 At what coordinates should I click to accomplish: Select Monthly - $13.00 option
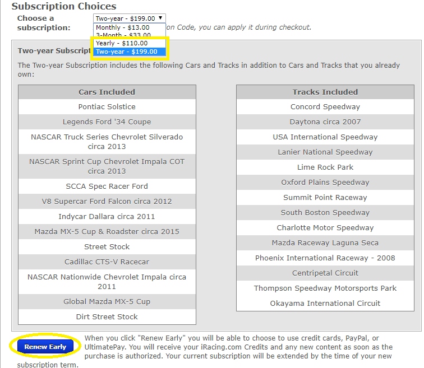pyautogui.click(x=129, y=27)
